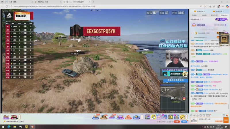Switch to the 我的关注 - 斗鱼 tab
The width and height of the screenshot is (230, 129).
point(48,2)
